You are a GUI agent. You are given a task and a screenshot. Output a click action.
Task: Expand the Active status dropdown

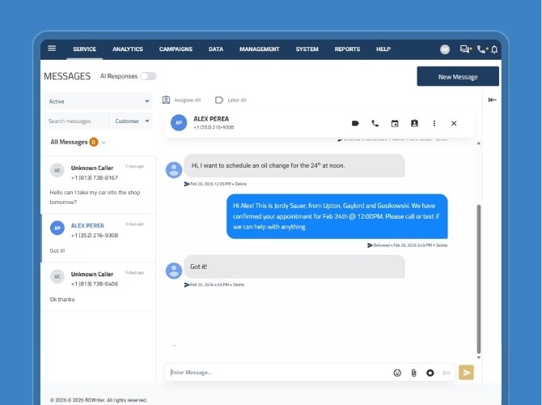[98, 101]
